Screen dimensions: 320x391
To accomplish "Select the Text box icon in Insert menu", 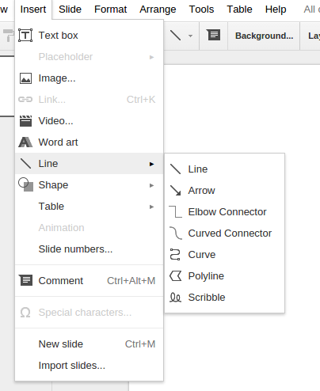I will point(25,36).
